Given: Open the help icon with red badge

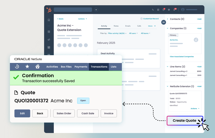Looking at the screenshot, I should click(x=163, y=10).
